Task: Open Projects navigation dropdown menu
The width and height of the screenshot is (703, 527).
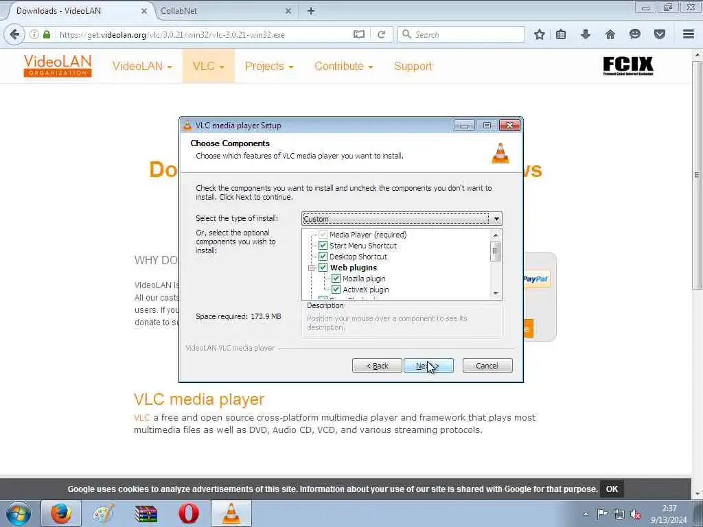Action: (x=269, y=67)
